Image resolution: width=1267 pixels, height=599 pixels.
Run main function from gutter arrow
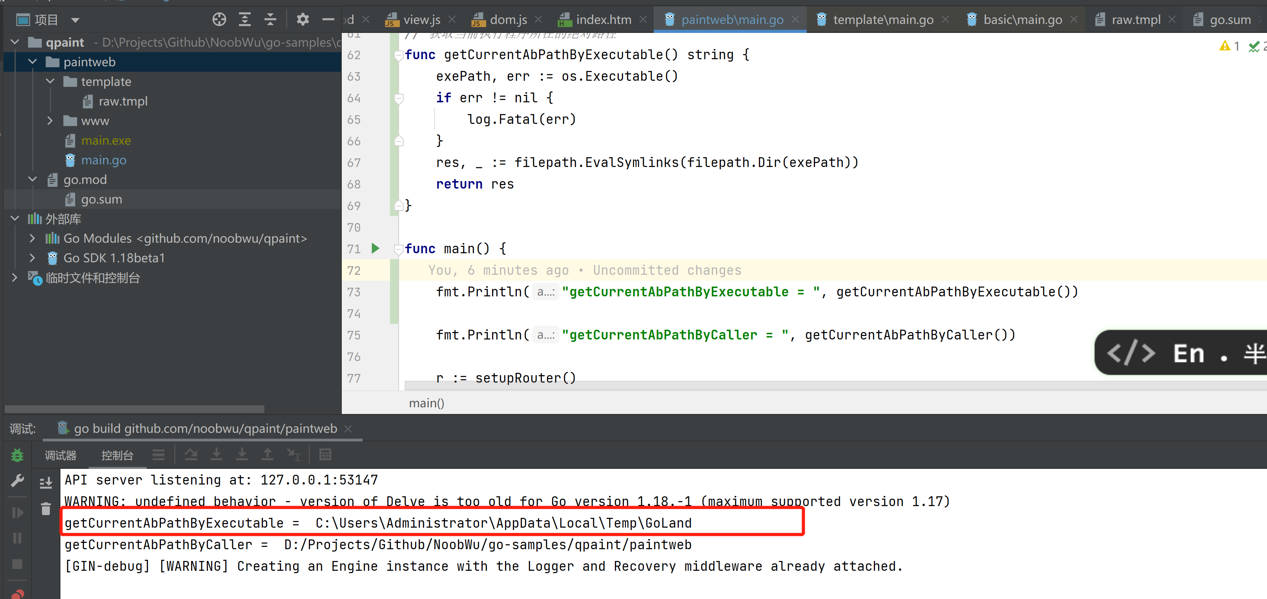tap(375, 248)
